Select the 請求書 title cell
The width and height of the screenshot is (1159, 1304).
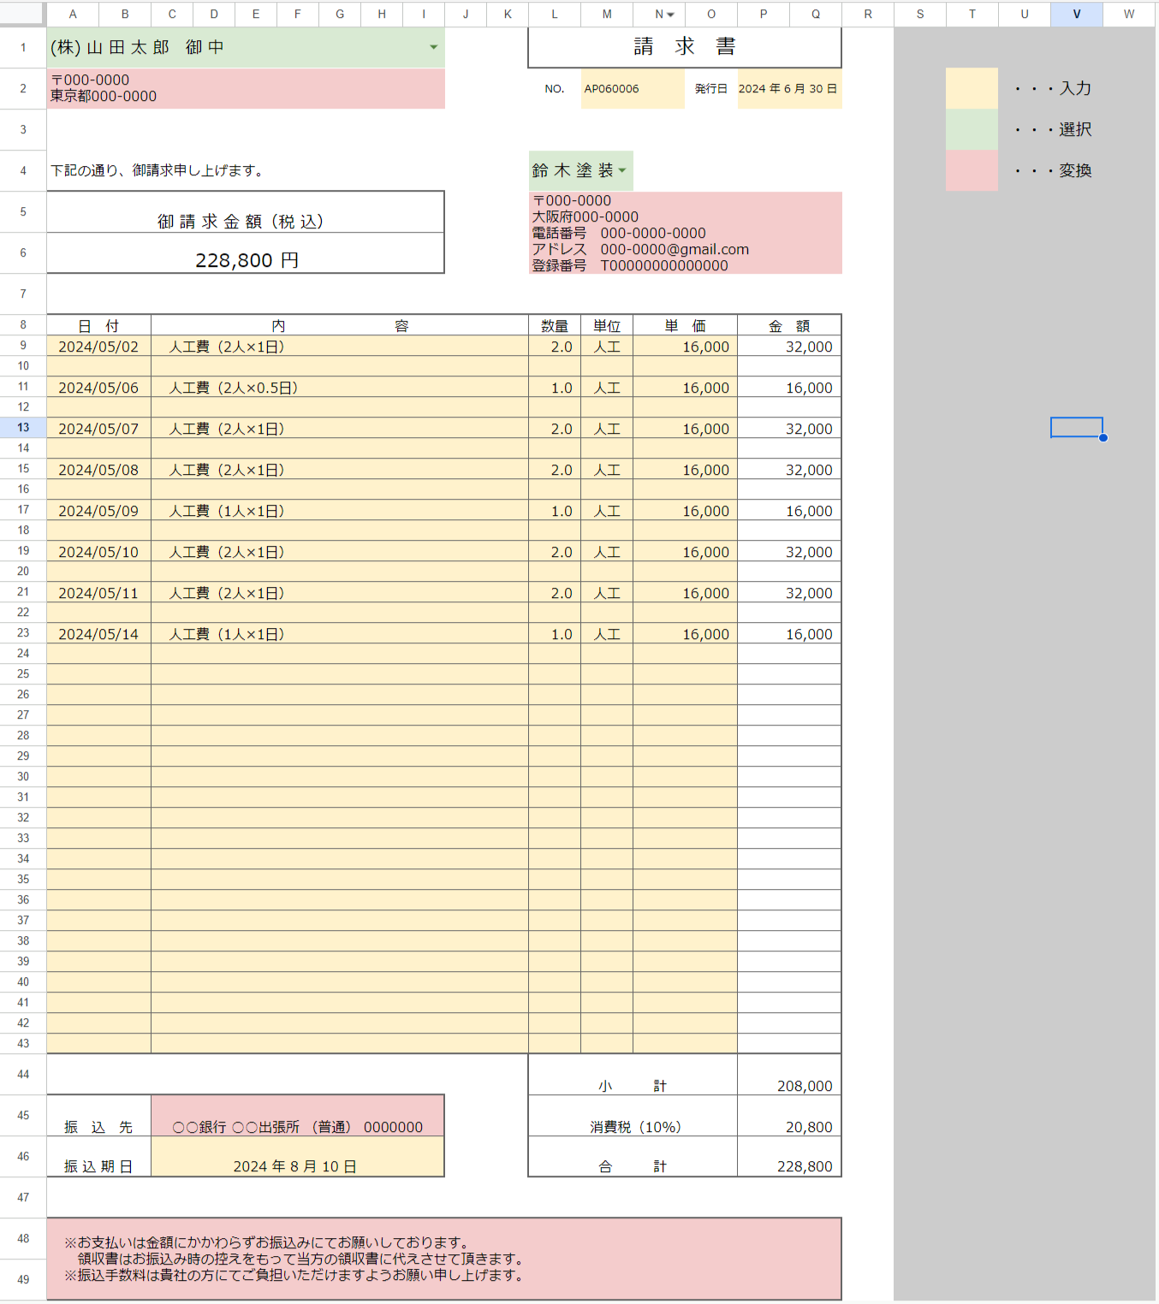click(685, 47)
